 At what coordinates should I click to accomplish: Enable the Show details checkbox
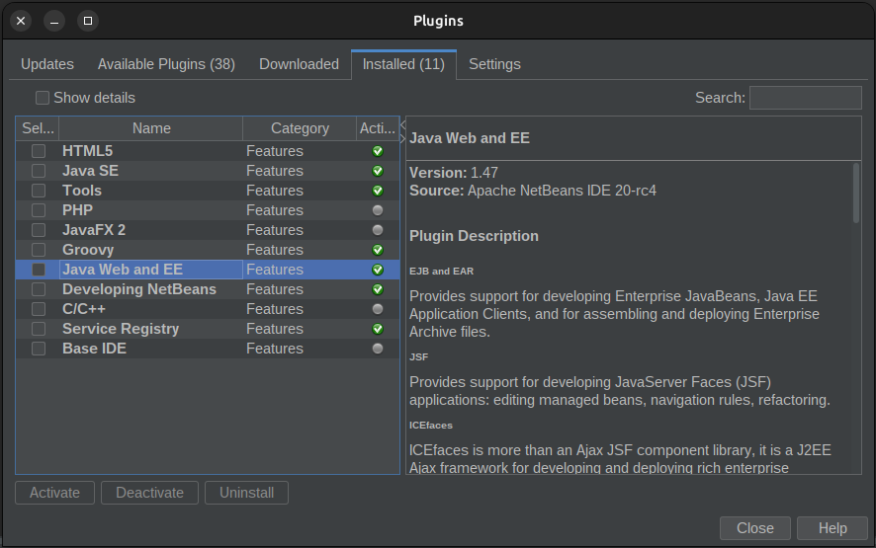43,98
